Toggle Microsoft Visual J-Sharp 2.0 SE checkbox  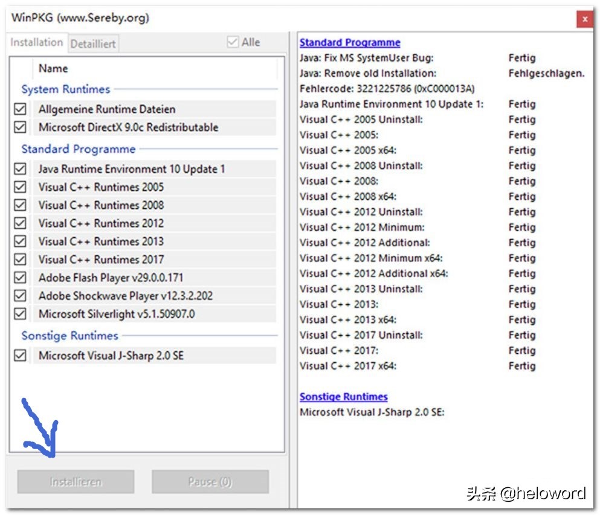tap(21, 356)
